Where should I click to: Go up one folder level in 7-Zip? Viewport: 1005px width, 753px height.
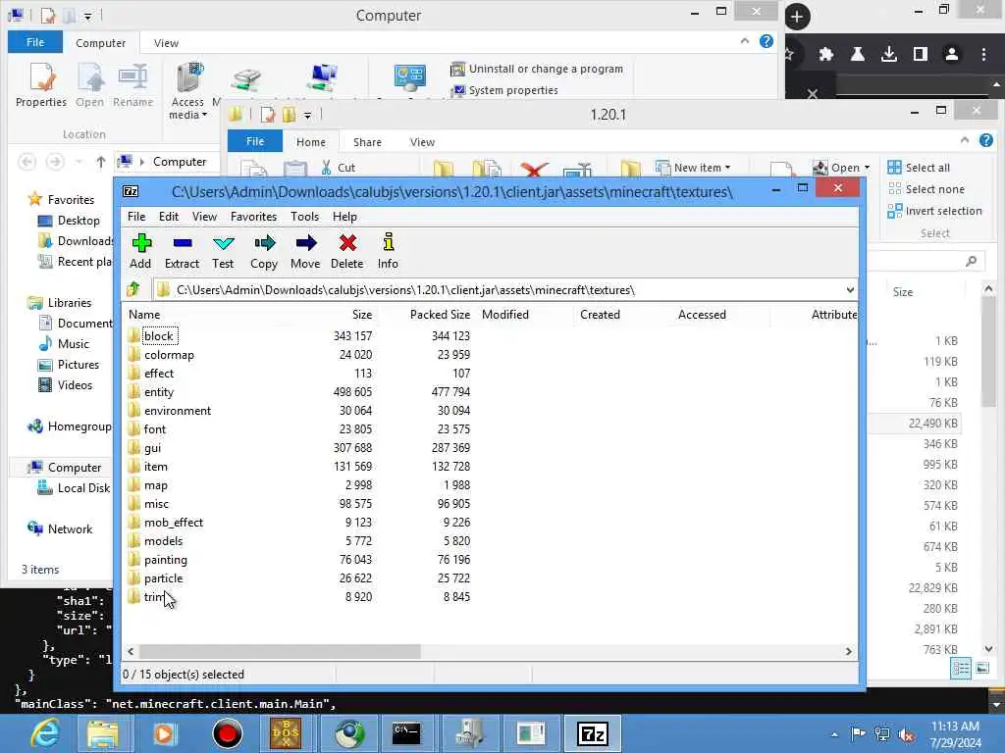133,290
